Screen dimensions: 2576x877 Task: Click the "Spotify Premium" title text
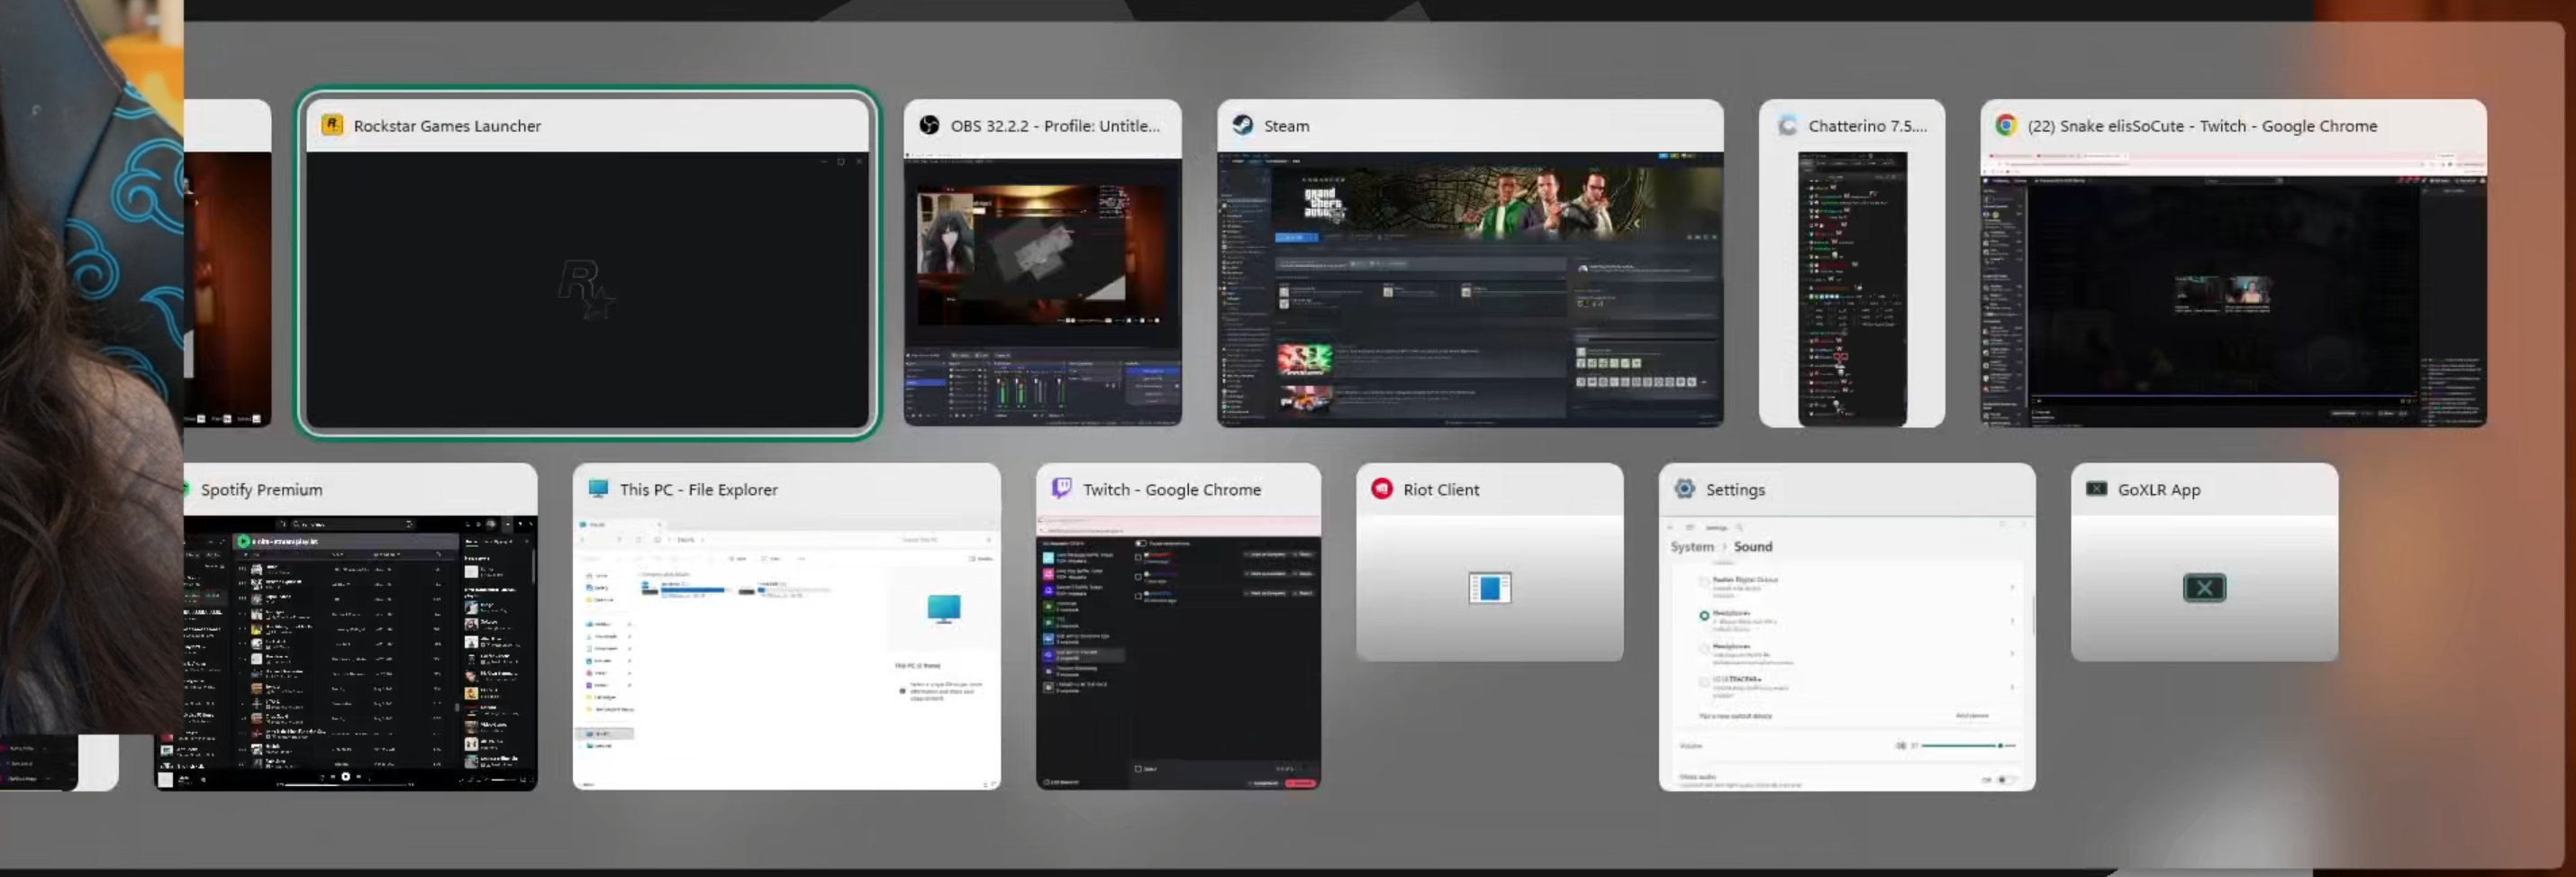261,489
